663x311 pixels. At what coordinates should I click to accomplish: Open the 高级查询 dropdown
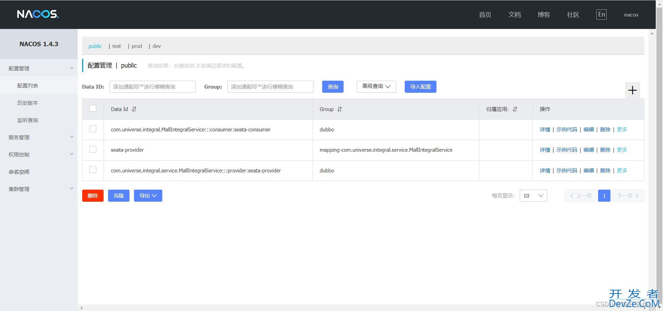click(376, 87)
